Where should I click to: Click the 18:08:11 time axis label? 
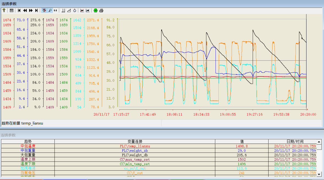174,114
